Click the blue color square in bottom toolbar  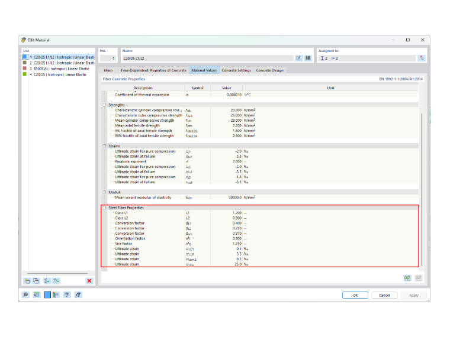tap(47, 294)
